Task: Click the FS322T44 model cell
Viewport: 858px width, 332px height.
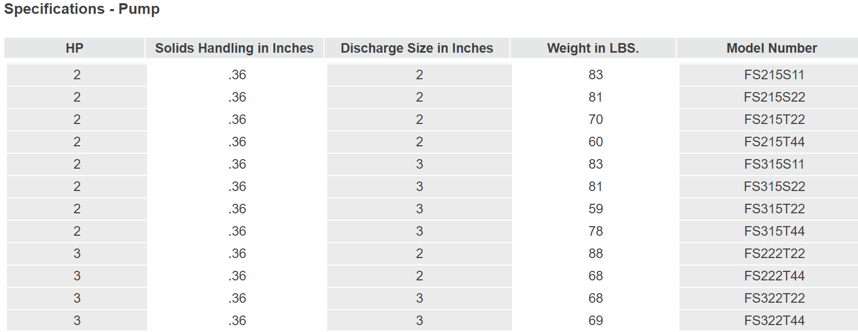Action: click(x=774, y=321)
